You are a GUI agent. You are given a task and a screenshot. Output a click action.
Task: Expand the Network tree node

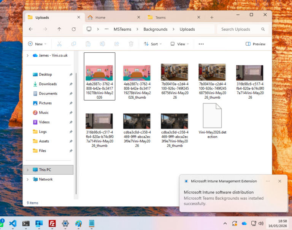click(x=28, y=180)
